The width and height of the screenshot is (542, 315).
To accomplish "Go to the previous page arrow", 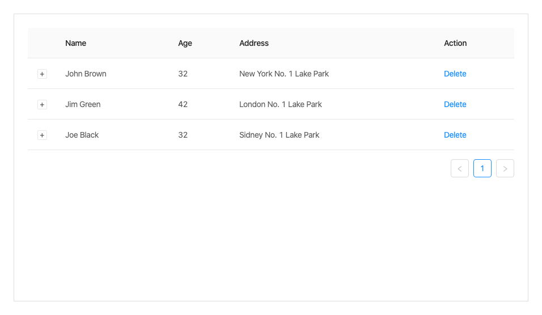I will pos(460,168).
